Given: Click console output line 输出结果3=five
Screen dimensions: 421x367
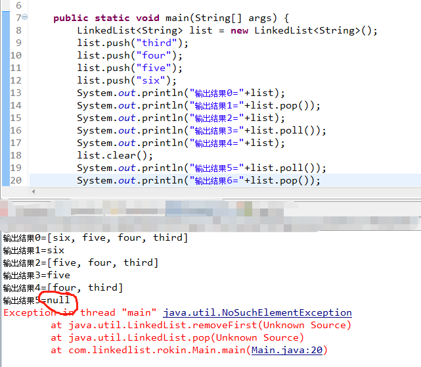Looking at the screenshot, I should (37, 276).
